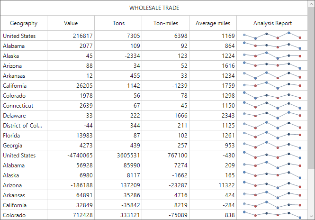Click sparkline chart in Delaware row
Screen dimensions: 315x220
(272, 115)
